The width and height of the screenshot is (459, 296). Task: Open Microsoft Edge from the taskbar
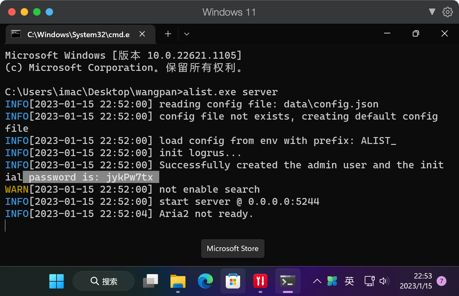point(205,281)
